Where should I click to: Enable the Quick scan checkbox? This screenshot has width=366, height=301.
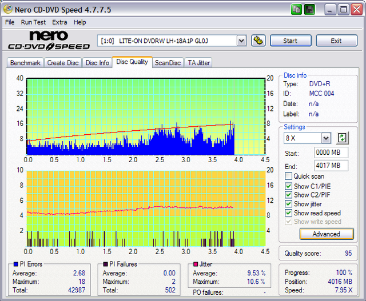click(x=288, y=176)
